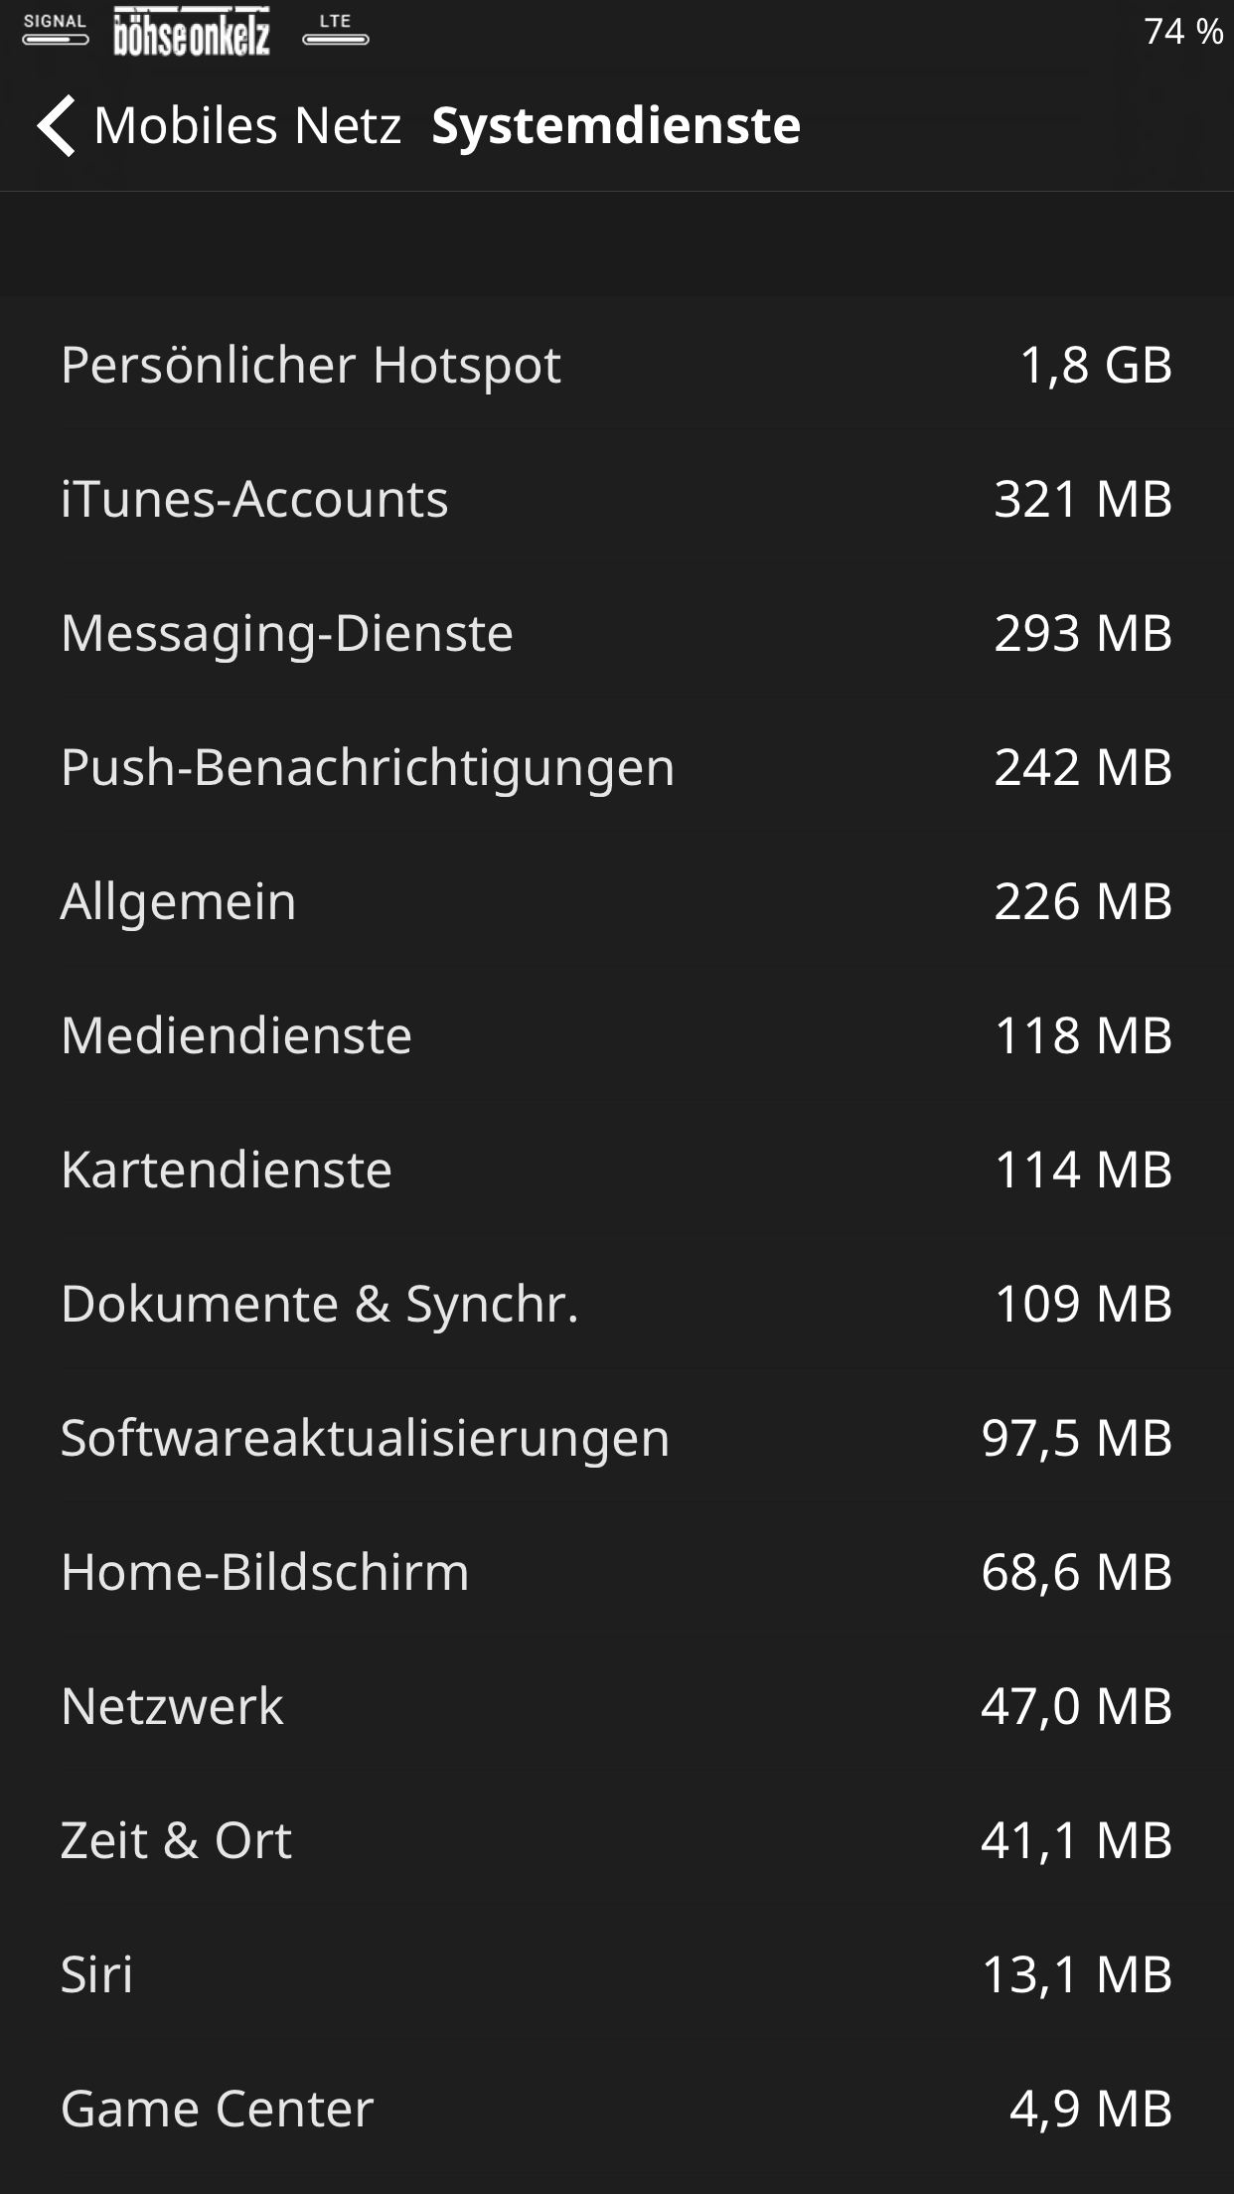
Task: Tap the Push-Benachrichtigungen row
Action: pos(616,767)
